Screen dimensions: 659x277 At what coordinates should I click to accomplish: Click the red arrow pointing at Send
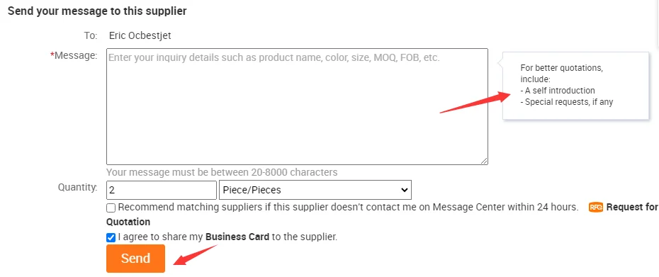196,254
